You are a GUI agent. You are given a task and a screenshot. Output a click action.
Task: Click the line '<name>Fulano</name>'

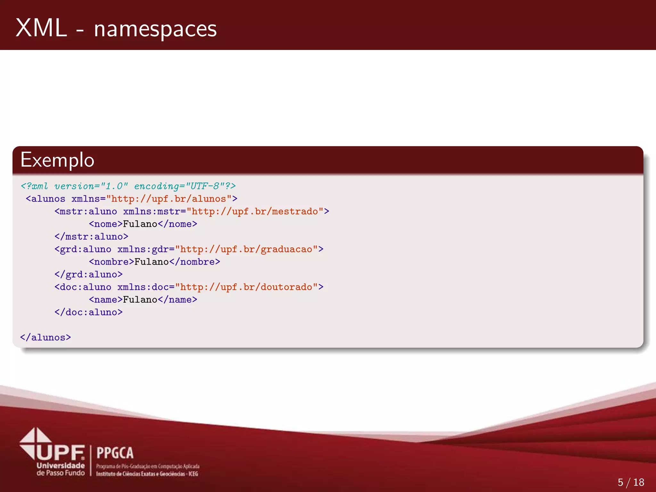point(143,299)
